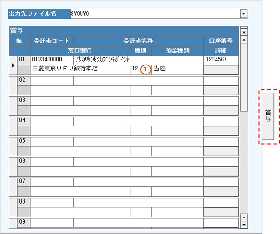Open the 出力先ファイル名 dropdown arrow
Viewport: 280px width, 234px height.
click(x=244, y=14)
